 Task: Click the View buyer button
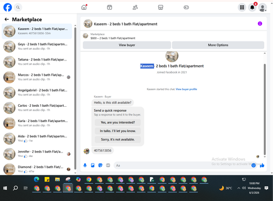pos(127,45)
